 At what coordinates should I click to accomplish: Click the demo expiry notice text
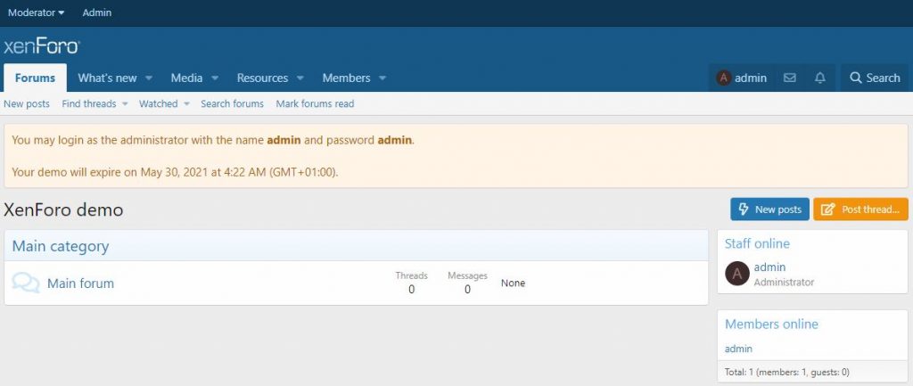[175, 172]
